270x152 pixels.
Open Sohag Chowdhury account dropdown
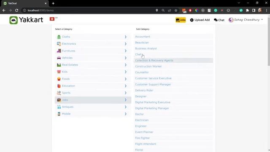(x=246, y=20)
